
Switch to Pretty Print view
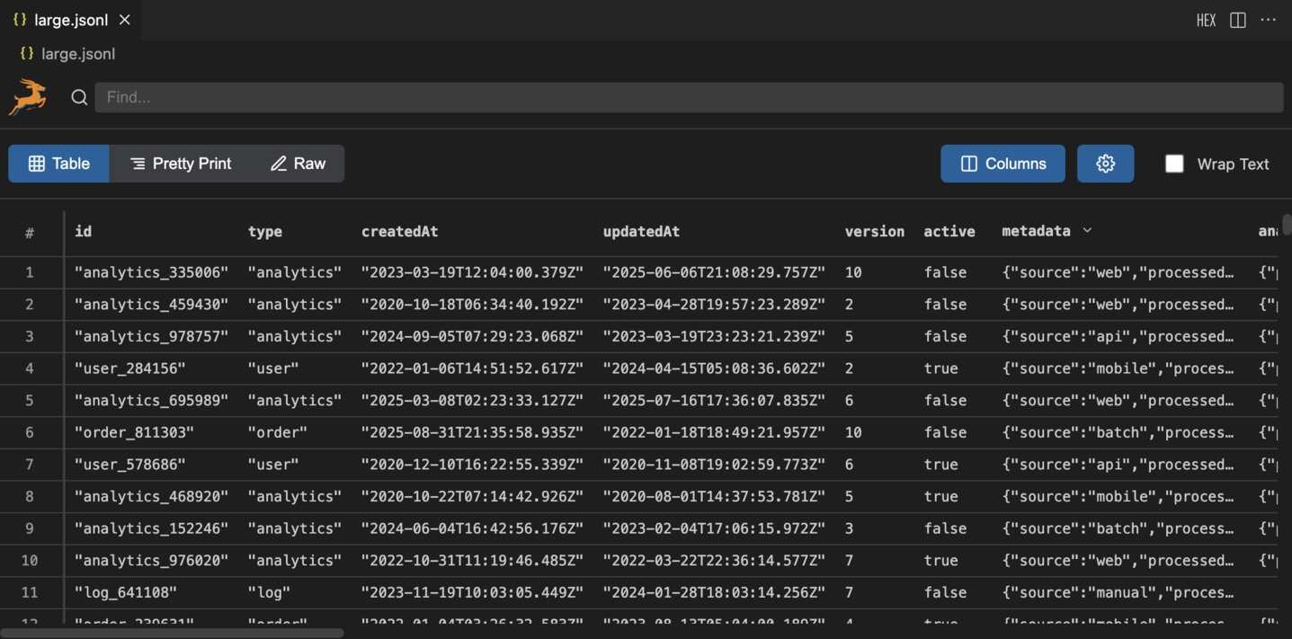181,164
